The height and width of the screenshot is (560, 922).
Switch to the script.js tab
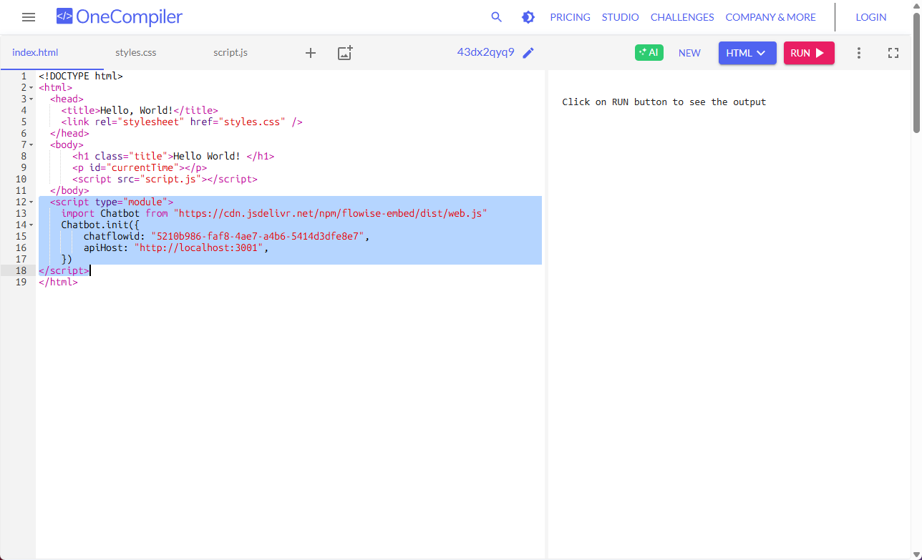tap(230, 53)
